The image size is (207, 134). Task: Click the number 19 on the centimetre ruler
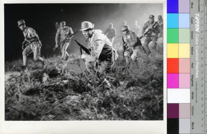202,126
